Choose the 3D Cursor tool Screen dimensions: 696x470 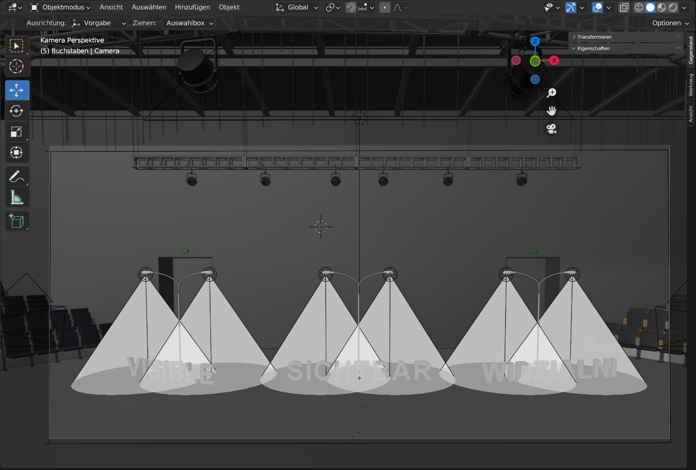click(16, 67)
